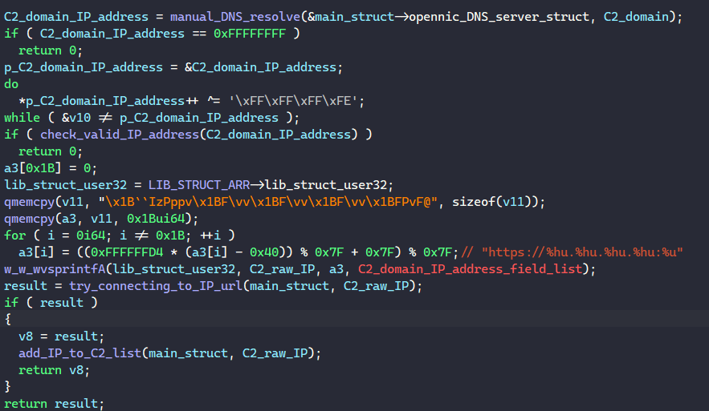
Task: Click openic_DNS_server_struct member name
Action: coord(499,17)
